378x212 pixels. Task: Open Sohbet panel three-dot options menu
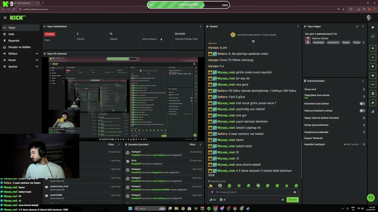click(x=298, y=26)
